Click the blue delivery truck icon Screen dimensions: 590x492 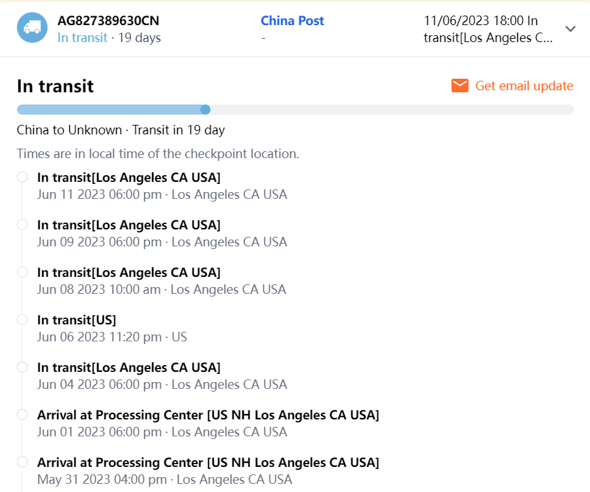pos(32,29)
